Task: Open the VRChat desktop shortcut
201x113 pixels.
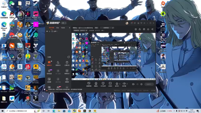Action: [x=28, y=4]
